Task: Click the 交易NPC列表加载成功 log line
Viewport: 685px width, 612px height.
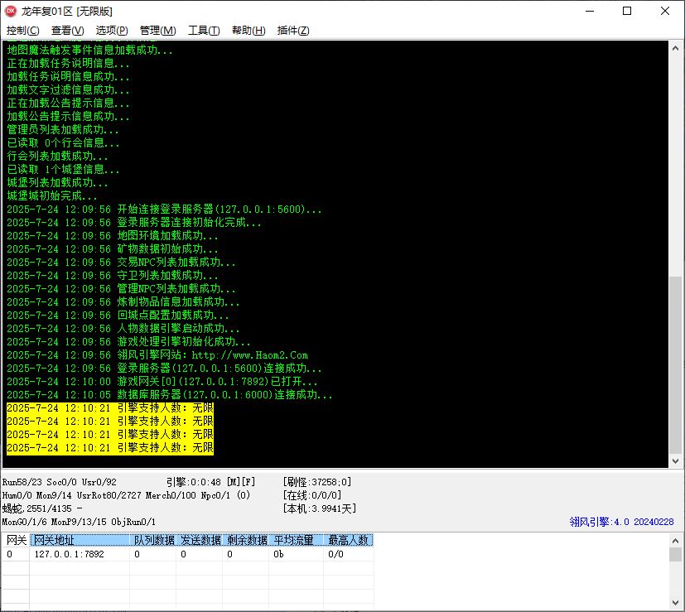Action: click(121, 262)
